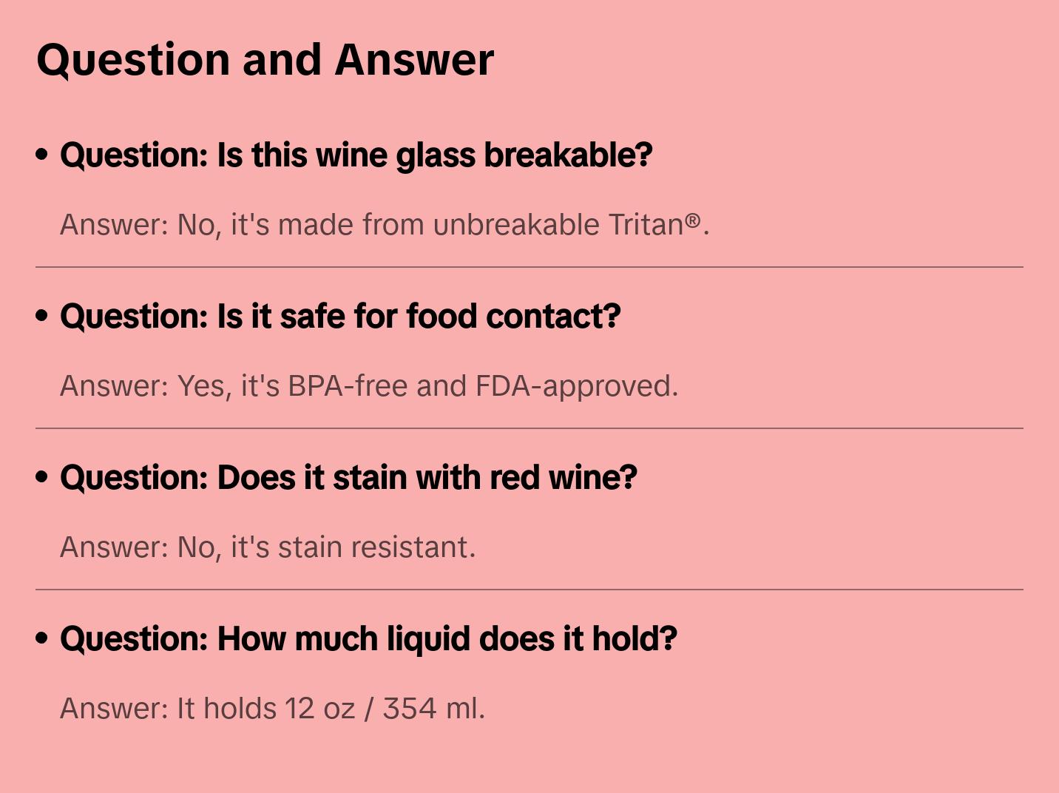Click the 12 oz / 354 ml answer
The width and height of the screenshot is (1059, 793).
[272, 709]
